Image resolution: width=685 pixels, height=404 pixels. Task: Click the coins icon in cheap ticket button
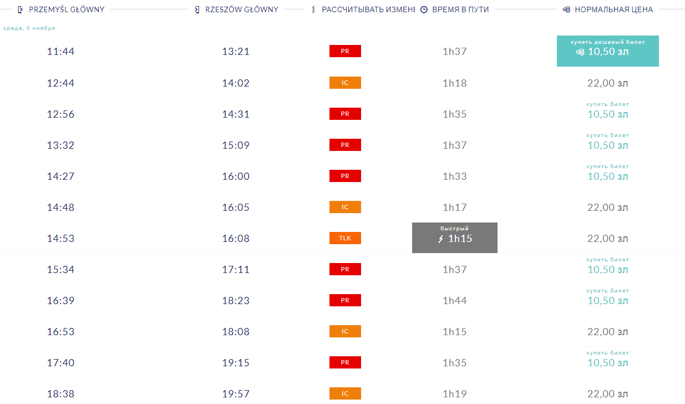click(x=580, y=52)
